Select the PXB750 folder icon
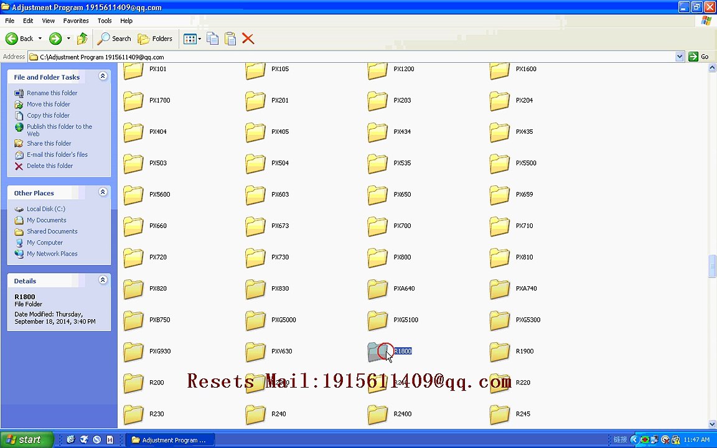The height and width of the screenshot is (448, 717). (x=134, y=320)
